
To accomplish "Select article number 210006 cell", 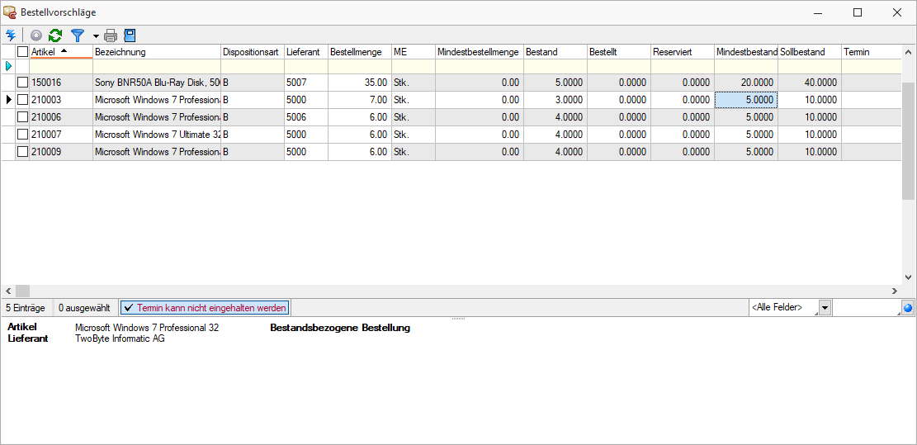I will tap(61, 117).
